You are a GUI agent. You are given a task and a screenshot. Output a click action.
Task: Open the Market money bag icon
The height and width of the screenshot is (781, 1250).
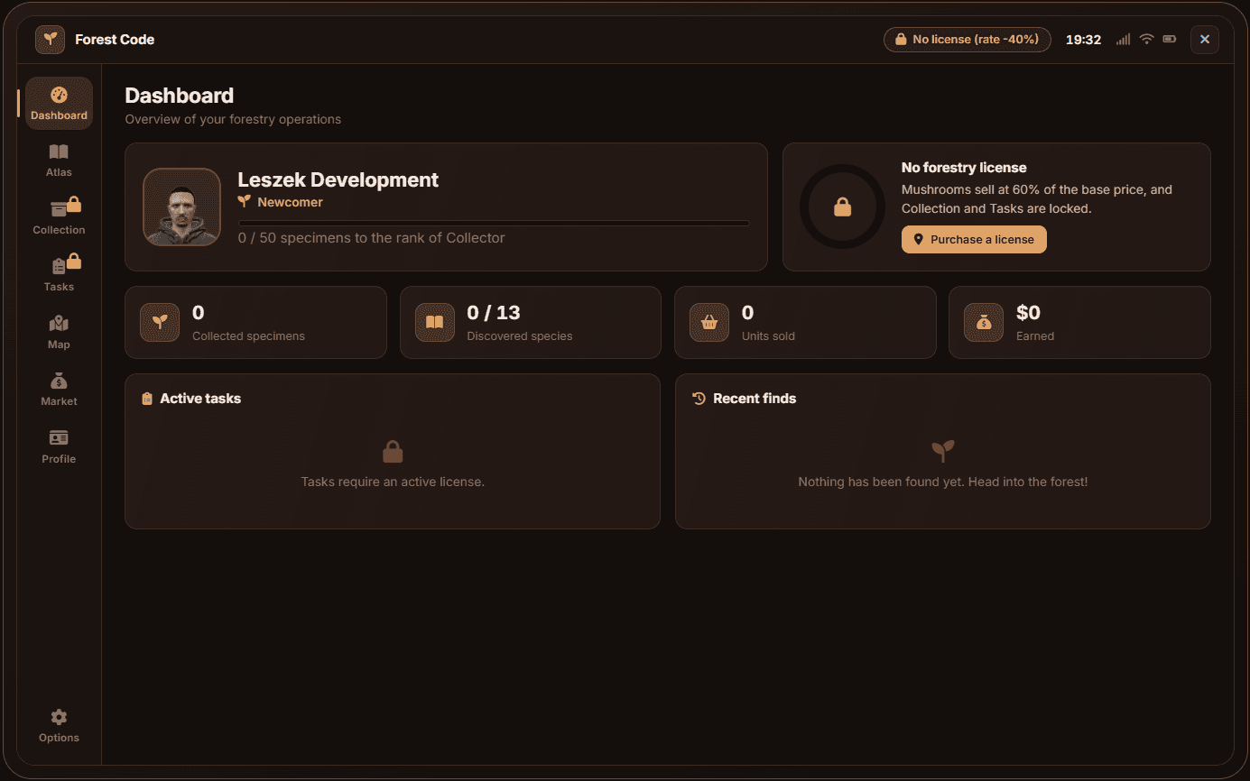[x=59, y=381]
